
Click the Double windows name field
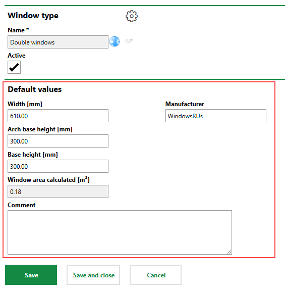pos(58,42)
